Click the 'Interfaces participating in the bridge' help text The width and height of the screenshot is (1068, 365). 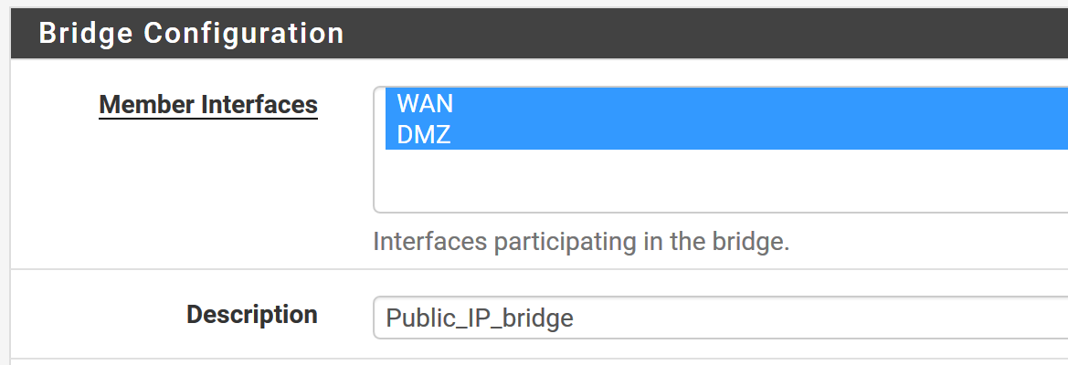click(580, 243)
